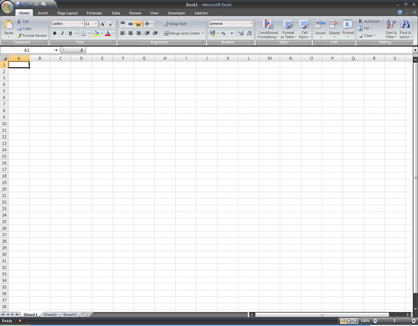Decrease indent in Alignment group

pyautogui.click(x=147, y=33)
